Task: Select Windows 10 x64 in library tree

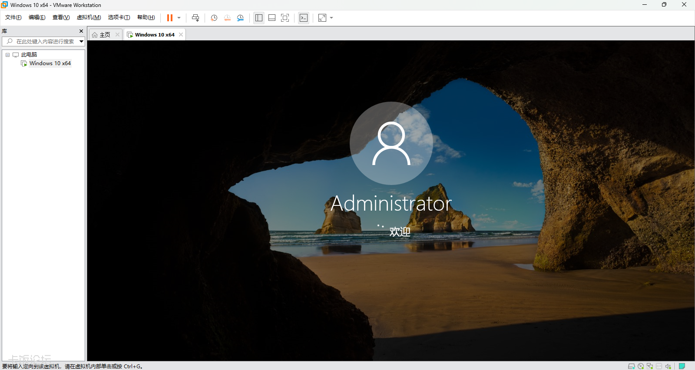Action: [x=50, y=63]
